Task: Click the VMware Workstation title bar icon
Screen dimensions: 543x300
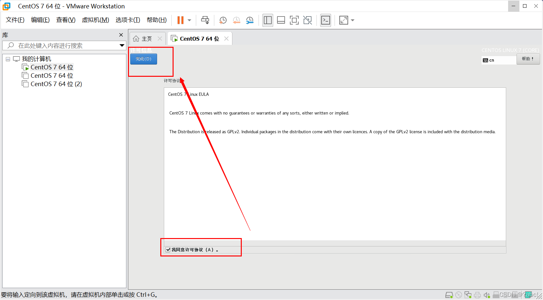Action: click(6, 6)
